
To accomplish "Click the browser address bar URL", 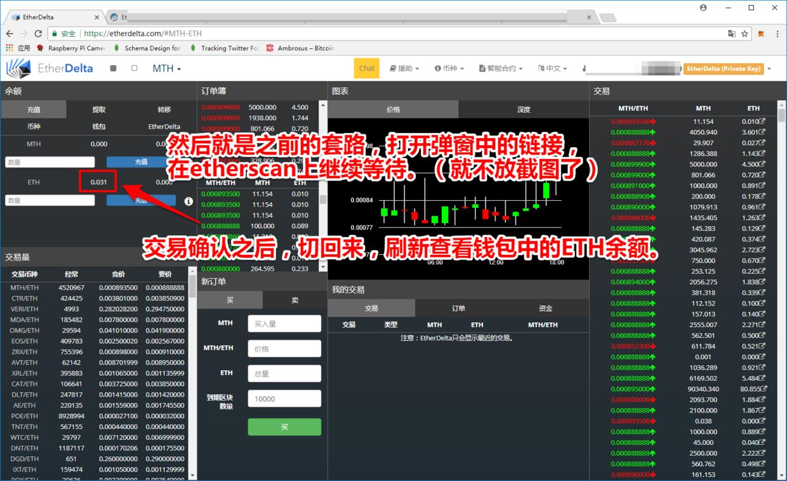I will [143, 34].
